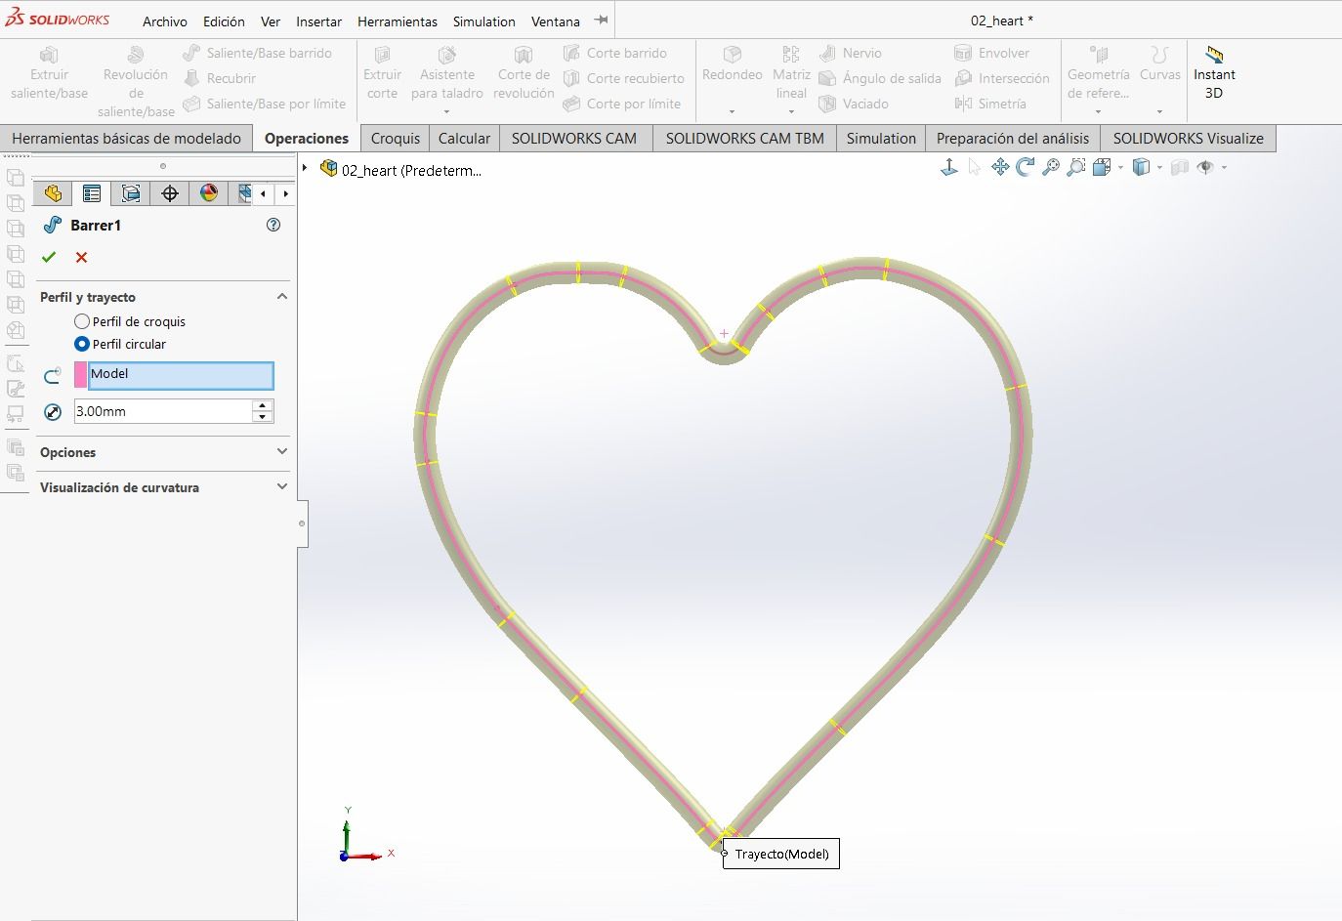The image size is (1342, 921).
Task: Open the DisplayManager color-ball tab
Action: (x=209, y=193)
